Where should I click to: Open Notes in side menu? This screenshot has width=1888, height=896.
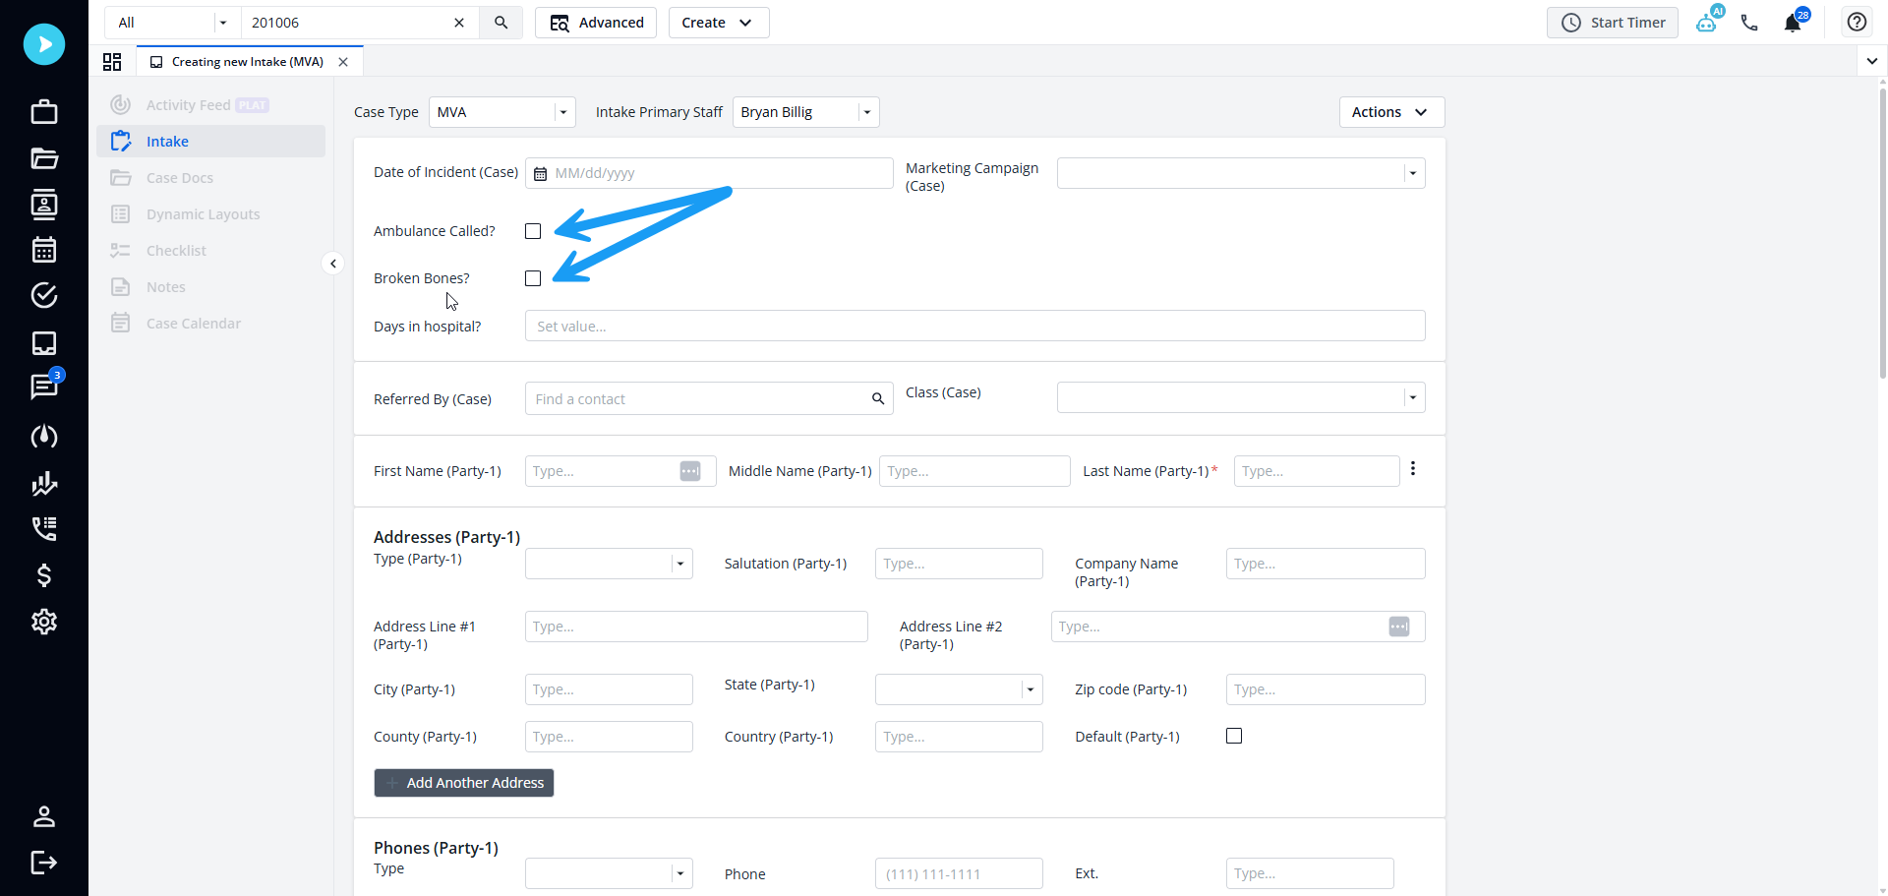coord(211,287)
